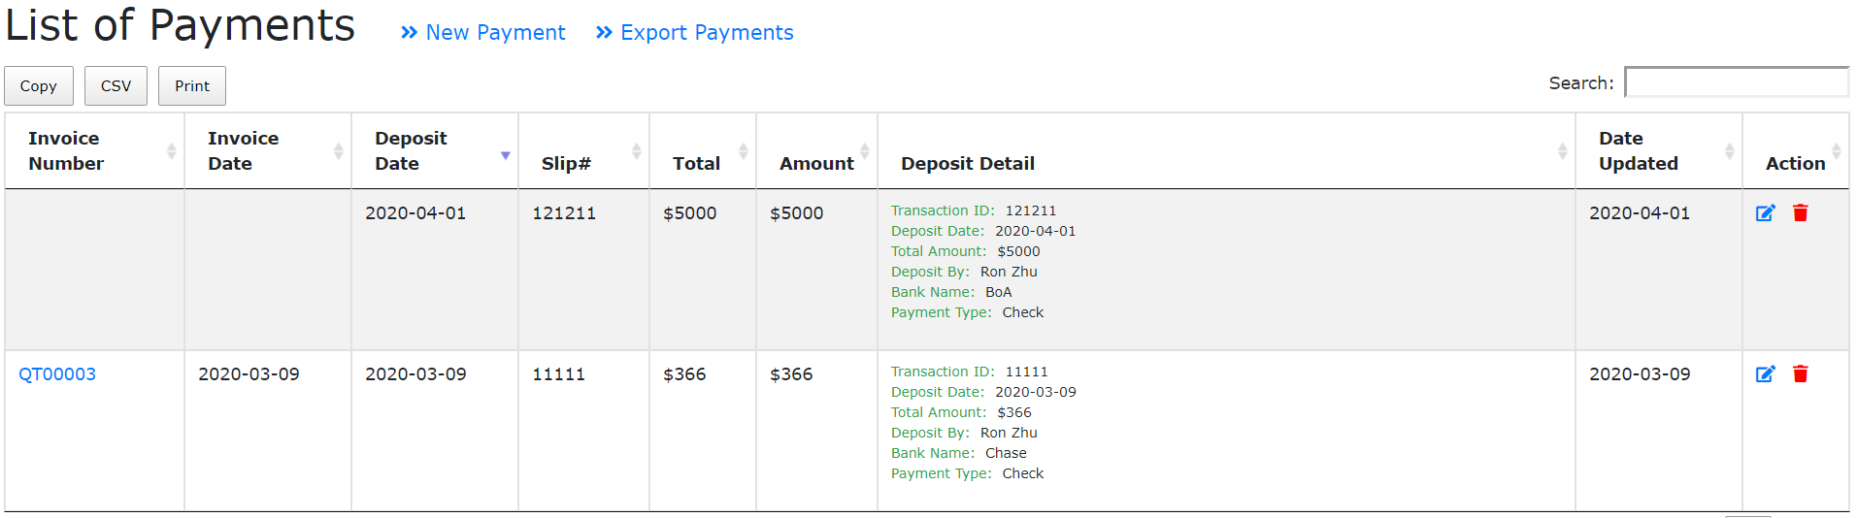The width and height of the screenshot is (1858, 518).
Task: Edit the QT00003 payment row
Action: 1765,374
